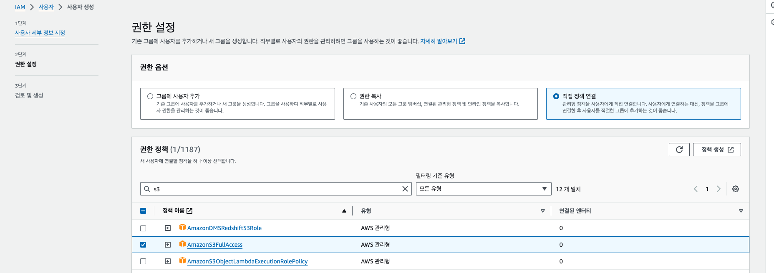Expand AmazonS3FullAccess policy details
The image size is (774, 273).
[168, 245]
